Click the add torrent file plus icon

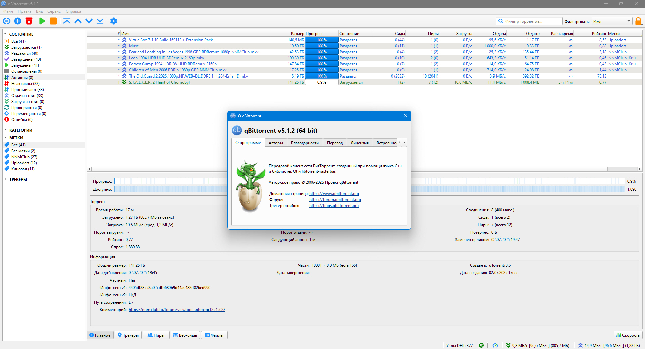click(x=18, y=21)
